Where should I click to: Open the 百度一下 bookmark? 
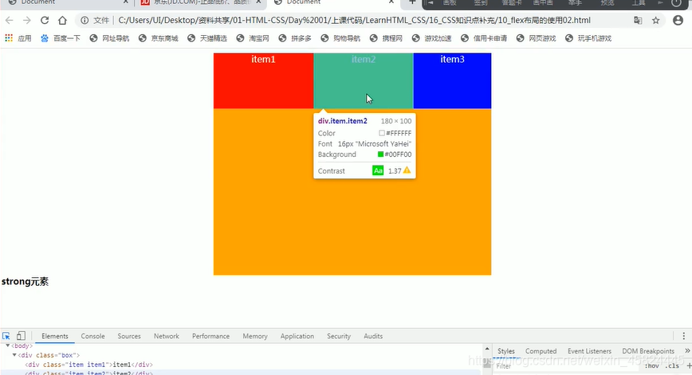point(61,38)
